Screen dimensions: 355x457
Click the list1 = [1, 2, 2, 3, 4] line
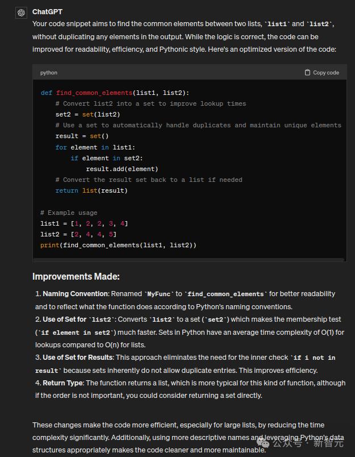coord(84,223)
